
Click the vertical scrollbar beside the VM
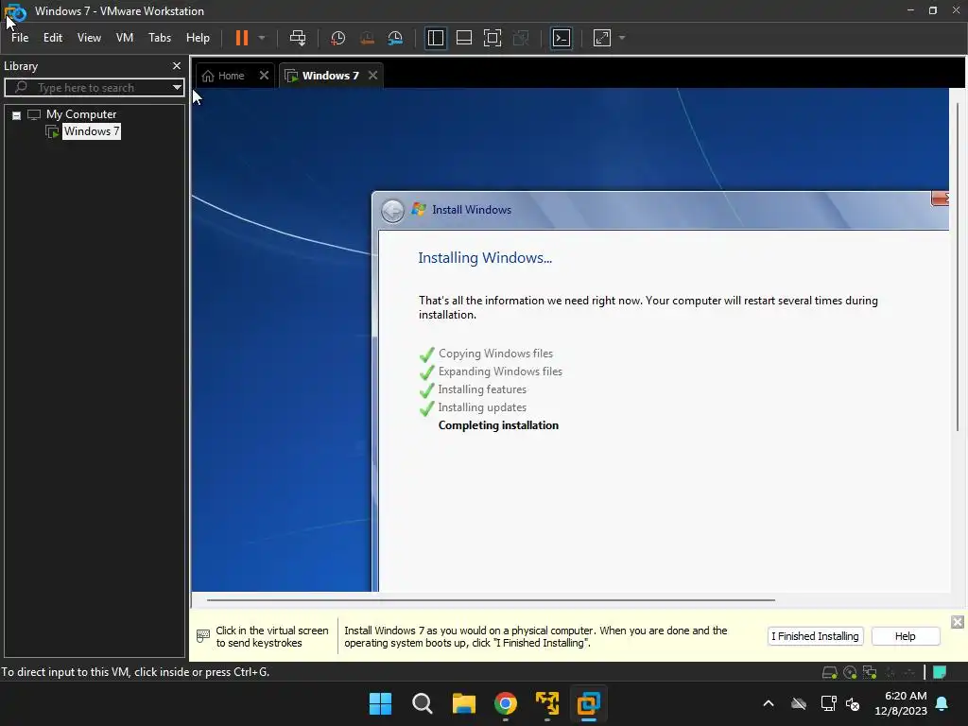point(959,266)
